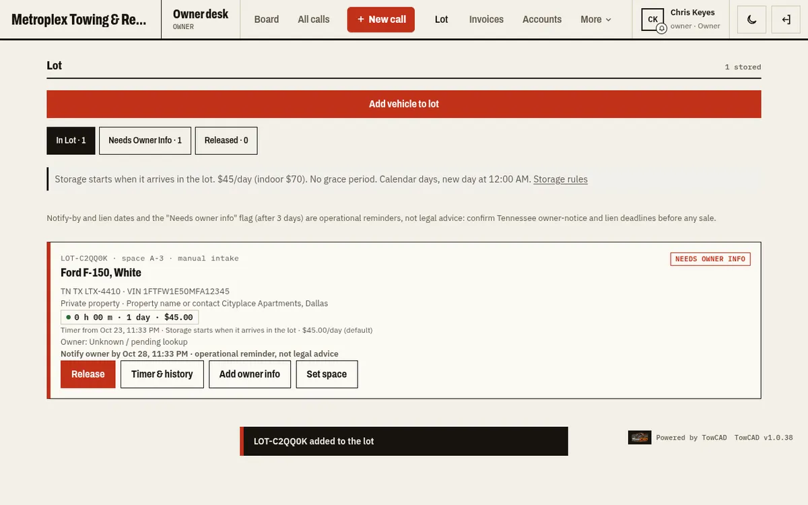Viewport: 808px width, 505px height.
Task: Expand the More dropdown menu
Action: (596, 20)
